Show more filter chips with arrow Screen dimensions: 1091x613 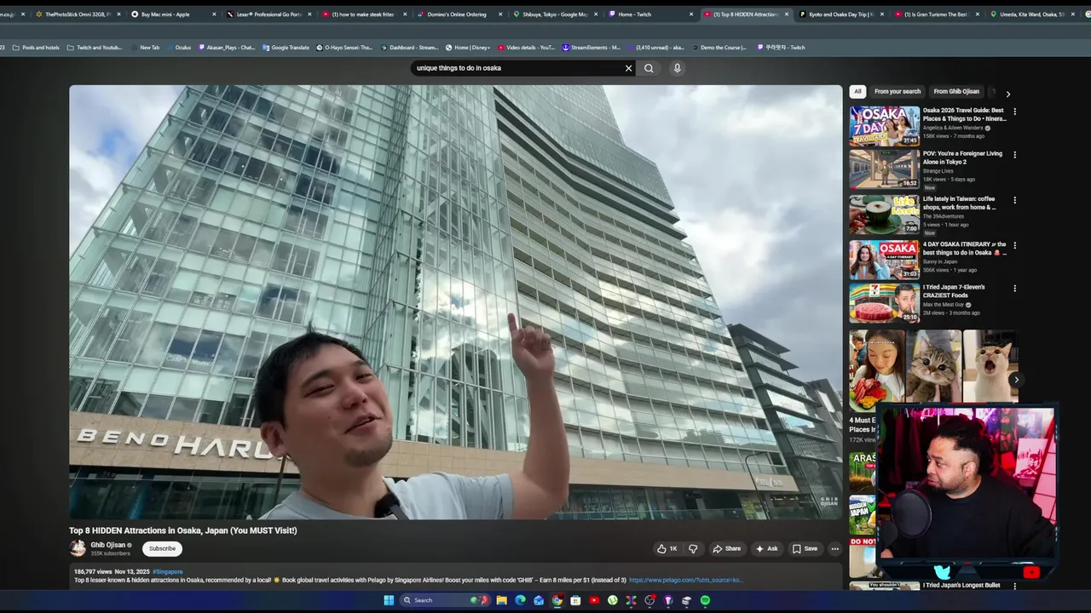[1007, 94]
